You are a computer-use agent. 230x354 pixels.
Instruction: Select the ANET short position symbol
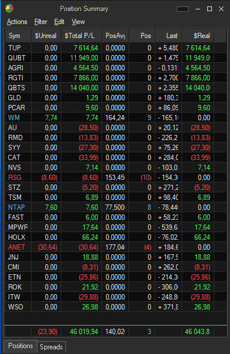click(16, 247)
